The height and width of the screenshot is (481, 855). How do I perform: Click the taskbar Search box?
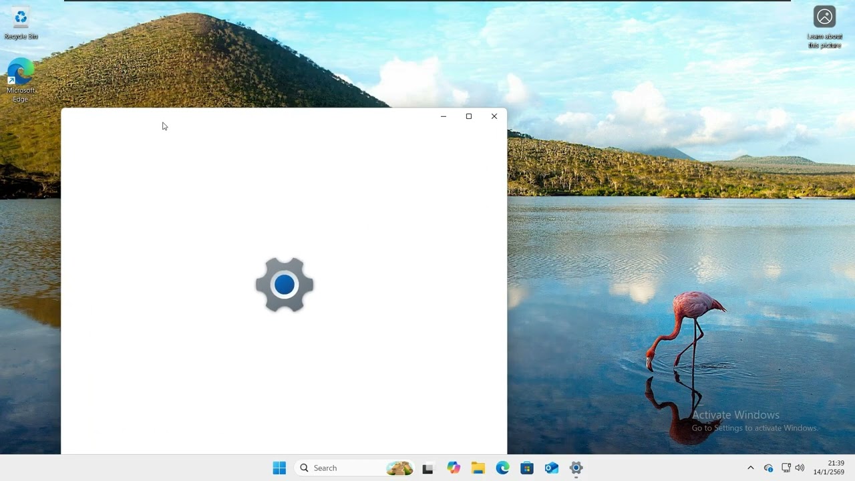[x=355, y=468]
